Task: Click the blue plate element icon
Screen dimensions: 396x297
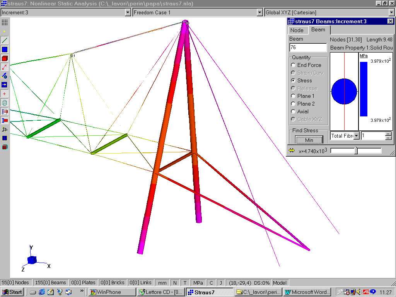Action: [x=5, y=49]
